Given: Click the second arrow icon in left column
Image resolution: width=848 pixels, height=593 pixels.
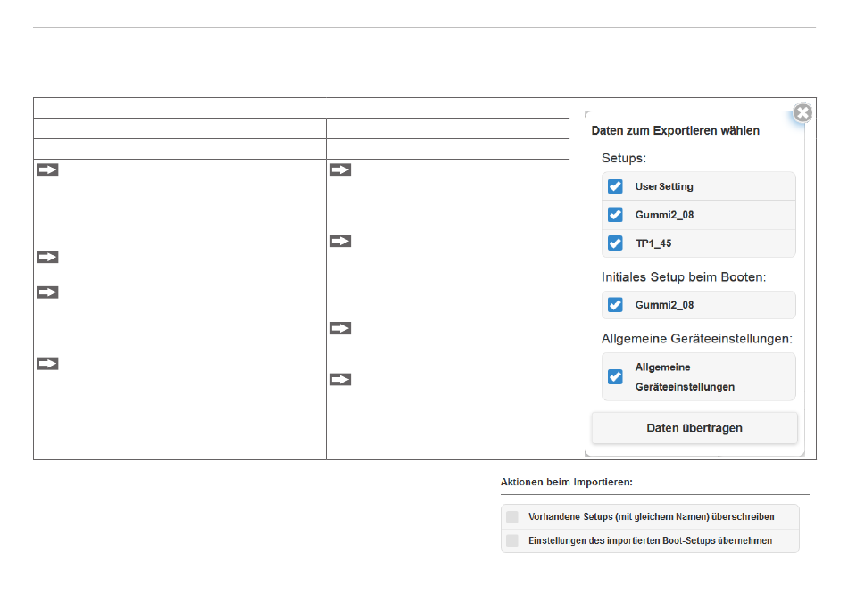Looking at the screenshot, I should (x=47, y=257).
